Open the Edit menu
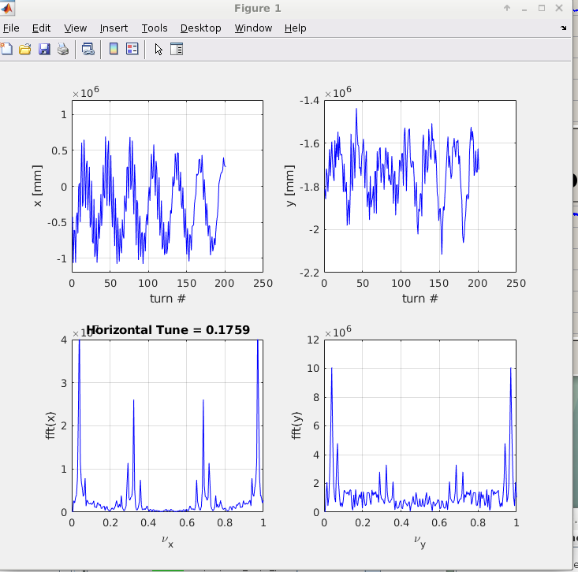578x572 pixels. click(40, 28)
